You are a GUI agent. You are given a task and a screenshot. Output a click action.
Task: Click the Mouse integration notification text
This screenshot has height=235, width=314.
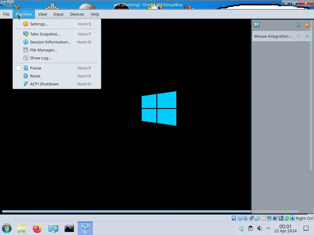tap(273, 36)
